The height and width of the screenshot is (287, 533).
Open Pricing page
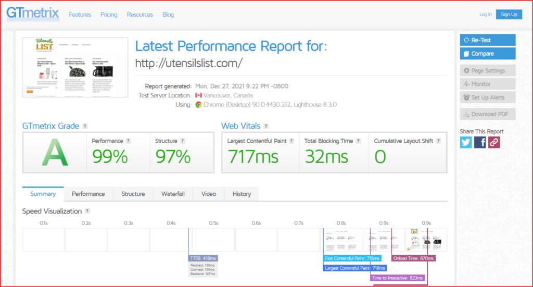click(x=109, y=15)
